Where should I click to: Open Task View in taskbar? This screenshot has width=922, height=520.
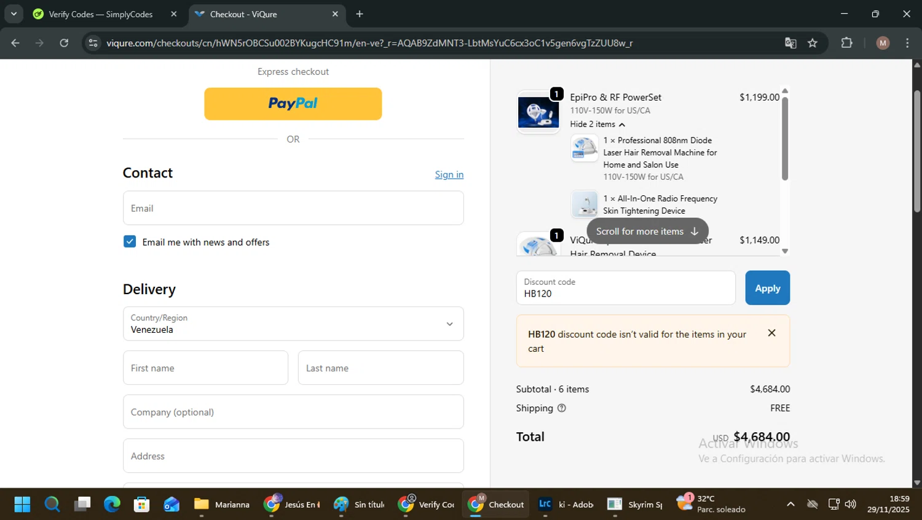(x=82, y=504)
